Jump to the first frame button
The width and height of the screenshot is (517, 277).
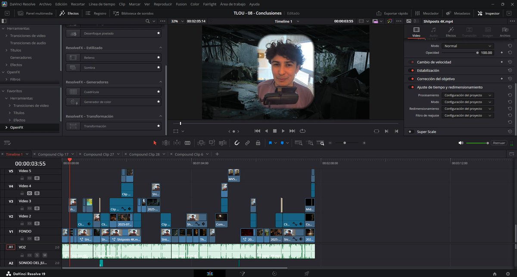click(x=258, y=131)
